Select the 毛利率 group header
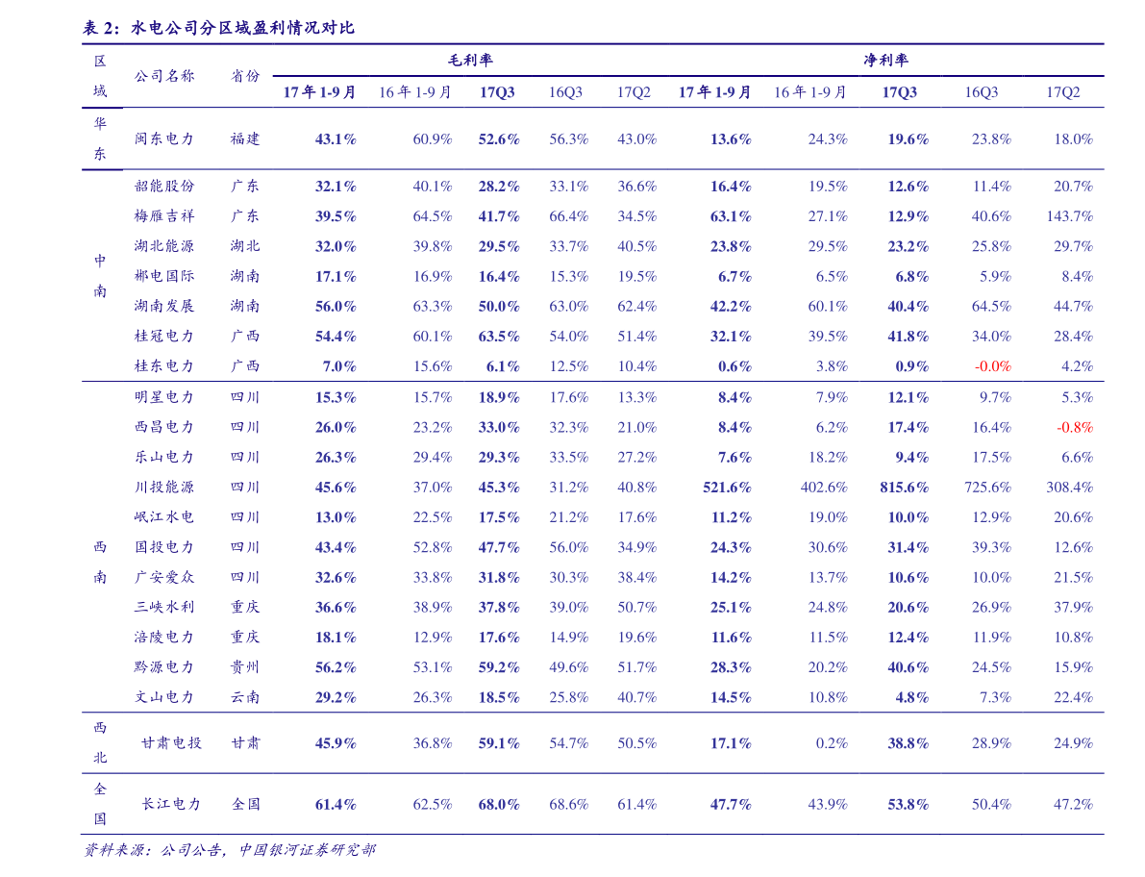Image resolution: width=1145 pixels, height=877 pixels. [x=469, y=60]
